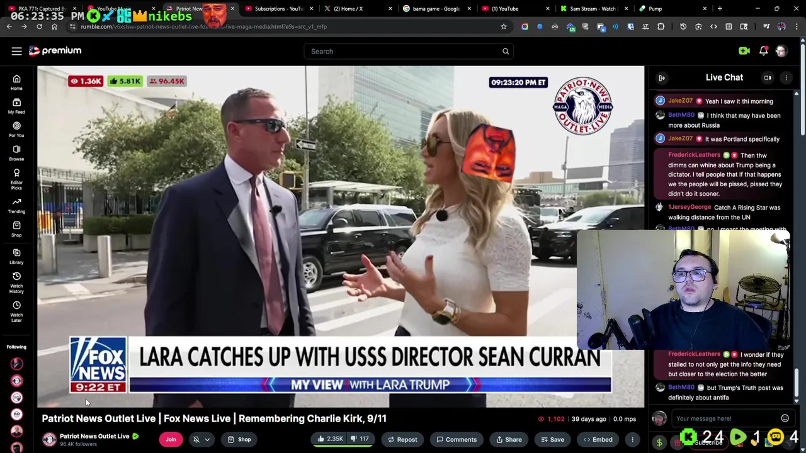806x453 pixels.
Task: Like the video with thumbs up
Action: click(329, 440)
